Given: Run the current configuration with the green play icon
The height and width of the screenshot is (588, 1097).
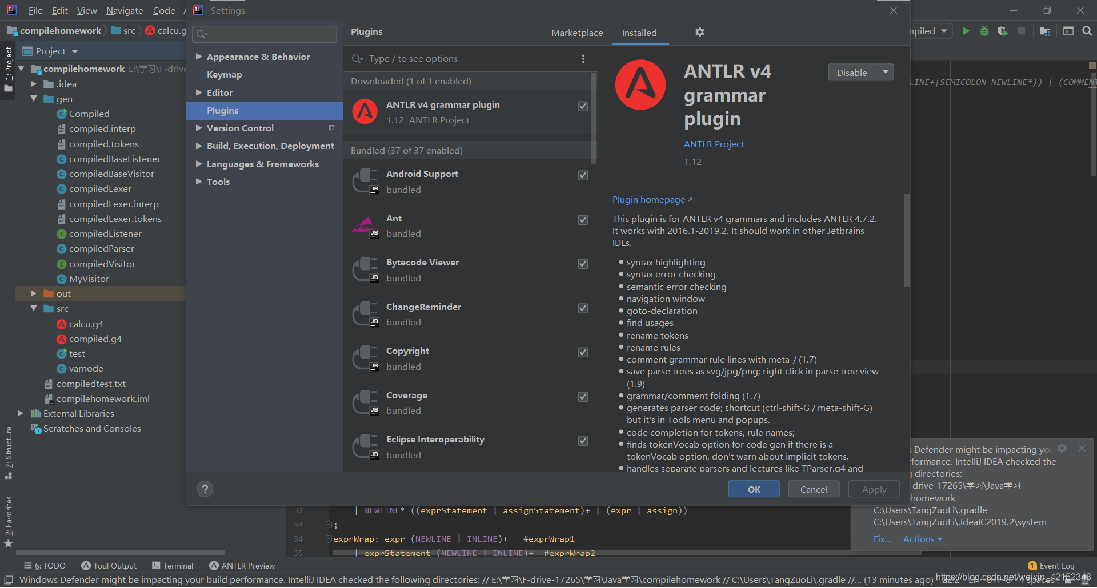Looking at the screenshot, I should point(966,31).
